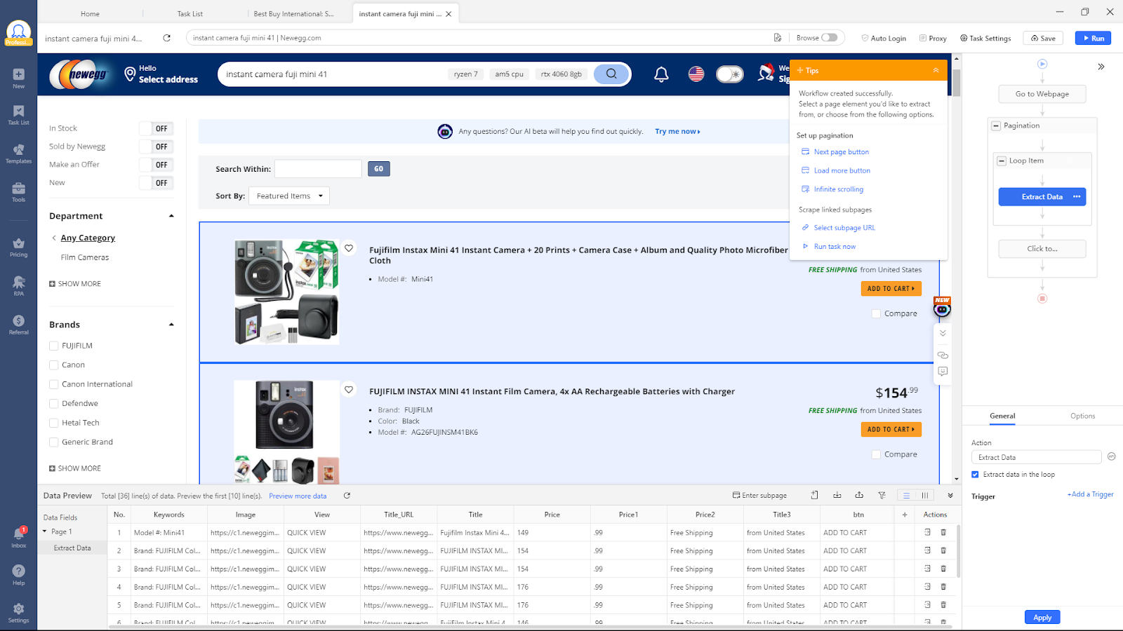The width and height of the screenshot is (1123, 631).
Task: Toggle the In Stock filter on
Action: [157, 128]
